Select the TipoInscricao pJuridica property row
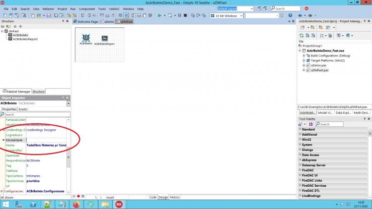 36,181
